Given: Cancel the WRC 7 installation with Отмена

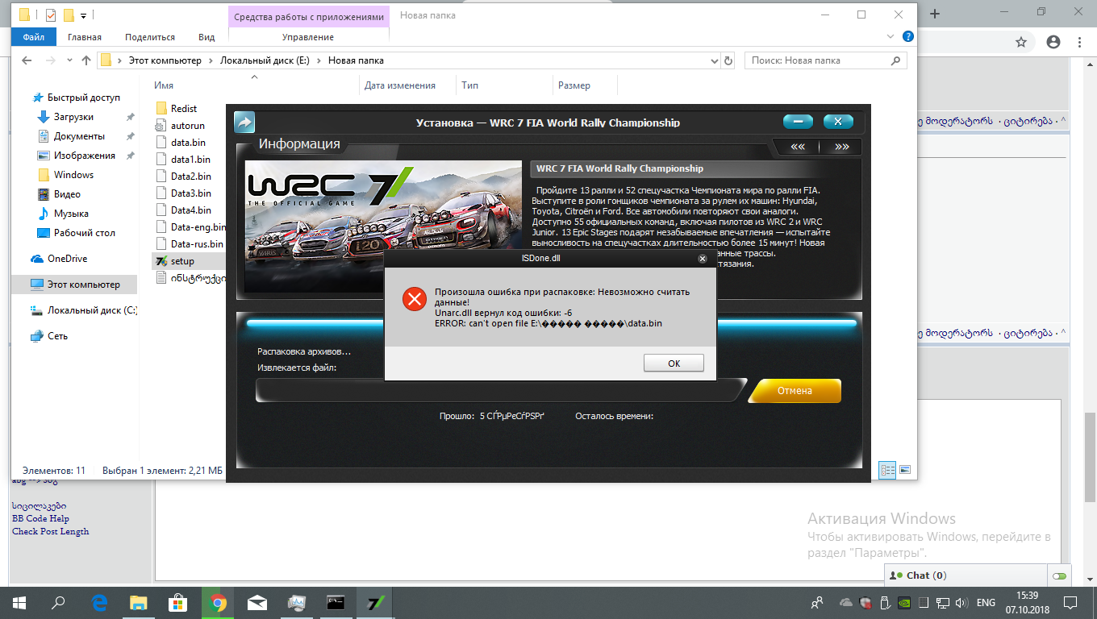Looking at the screenshot, I should click(x=795, y=391).
